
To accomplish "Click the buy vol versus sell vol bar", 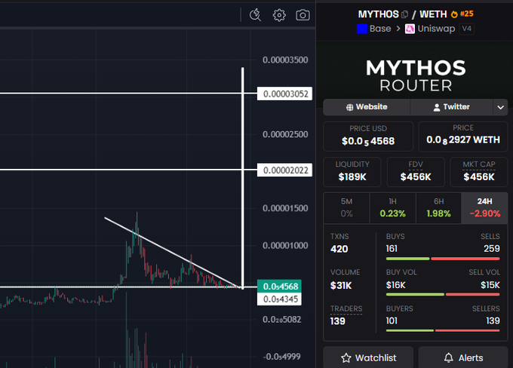I will [x=443, y=294].
